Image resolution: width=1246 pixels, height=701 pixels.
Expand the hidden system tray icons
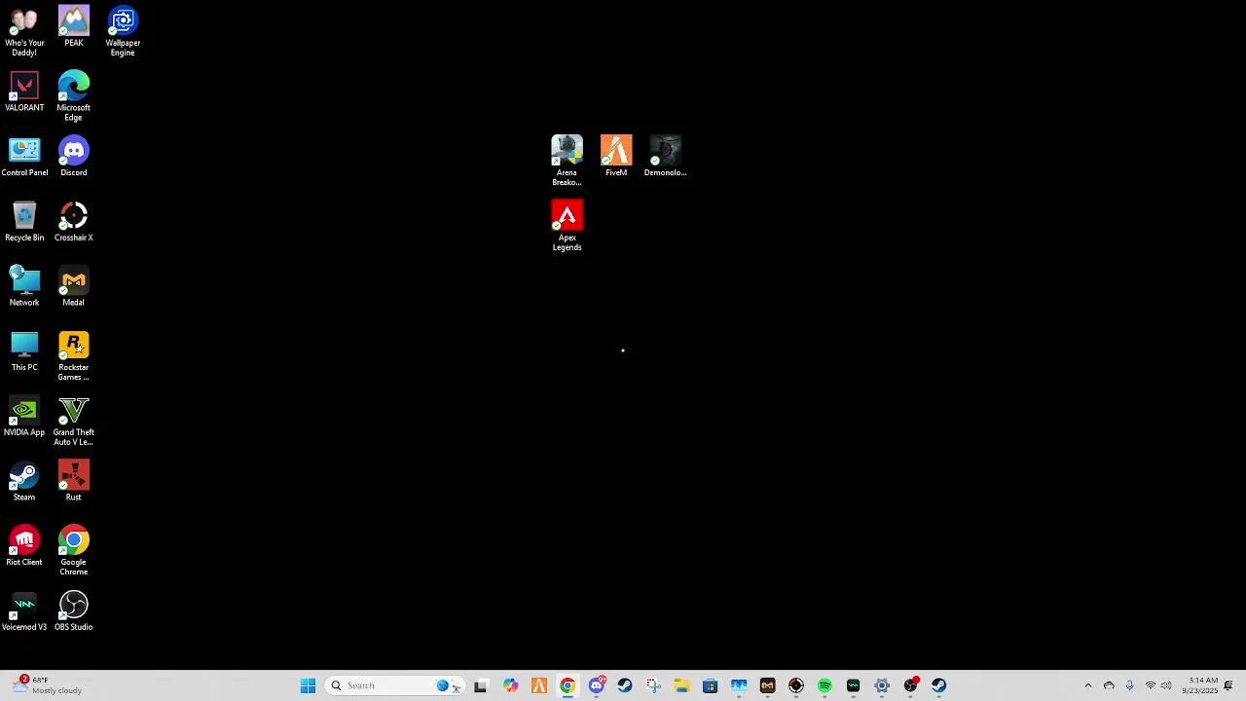point(1088,685)
